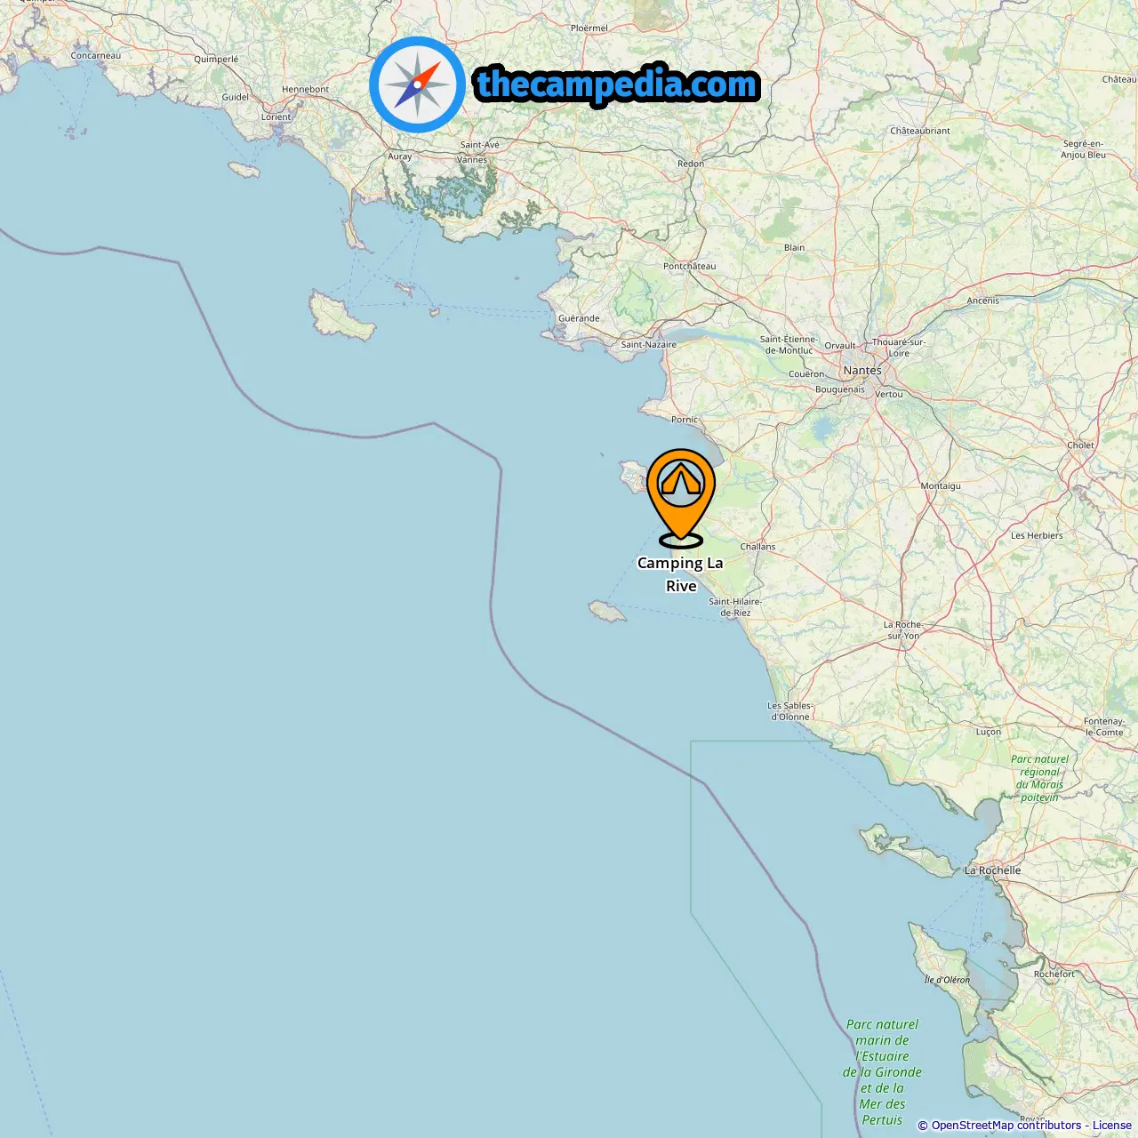Select the Vannes town label
Screen dimensions: 1138x1138
(472, 160)
